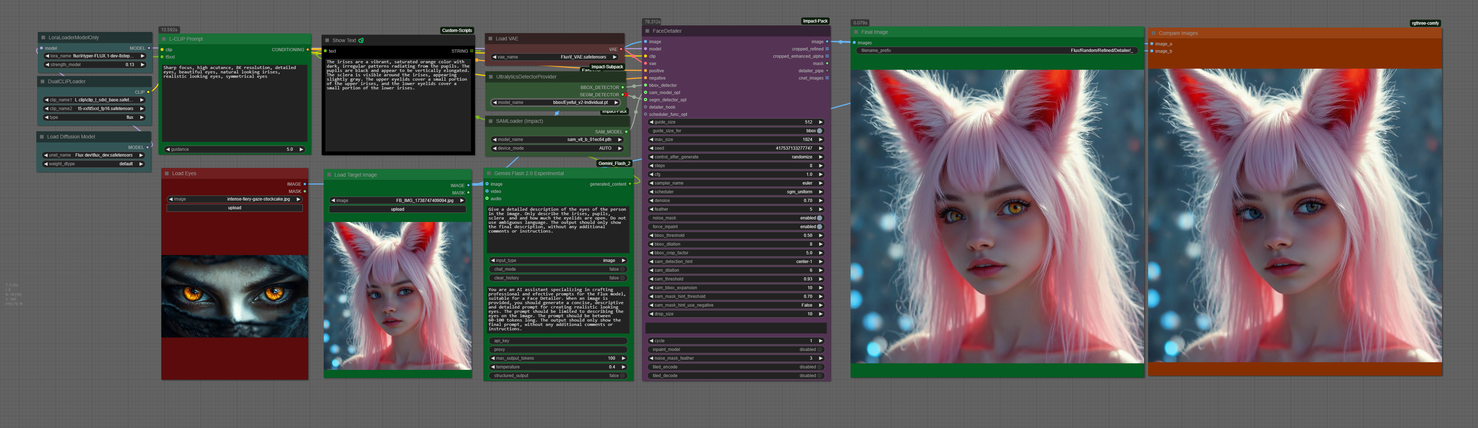Adjust the denoise value widget in FaceDetailer
1478x428 pixels.
click(x=736, y=201)
